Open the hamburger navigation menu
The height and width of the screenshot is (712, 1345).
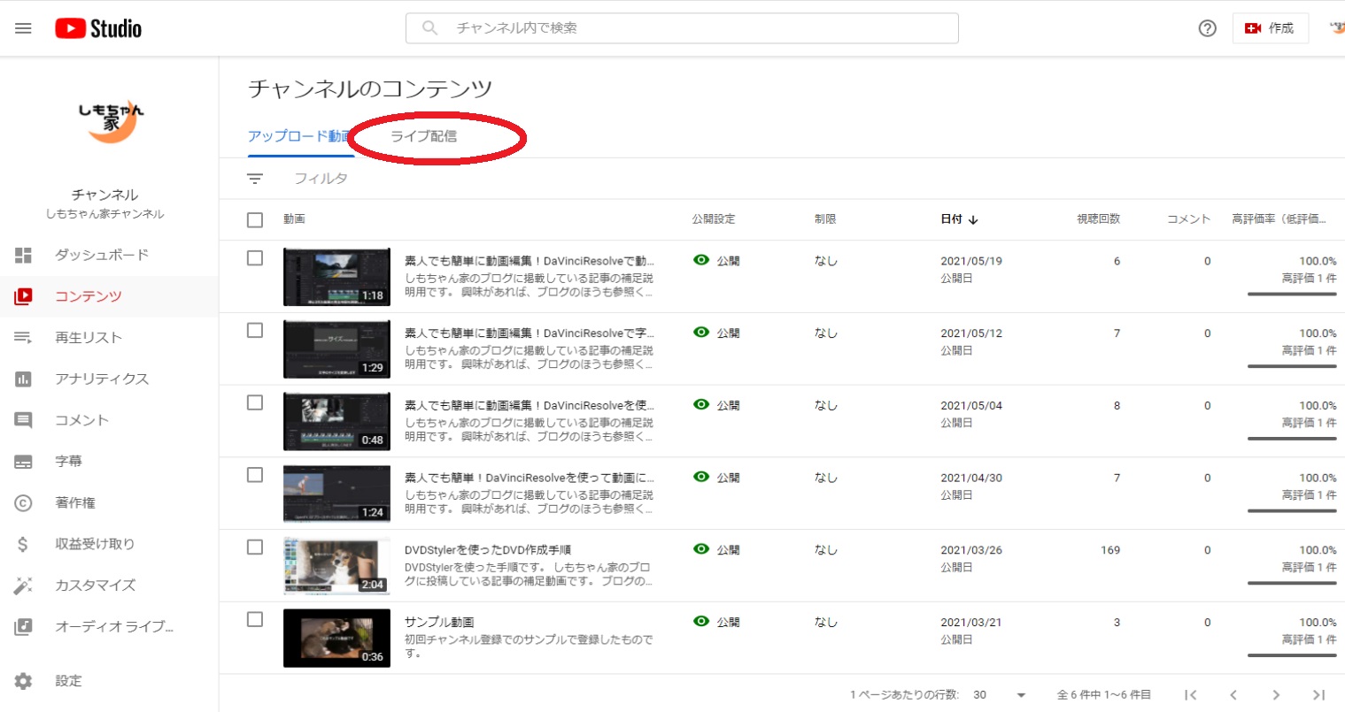24,28
